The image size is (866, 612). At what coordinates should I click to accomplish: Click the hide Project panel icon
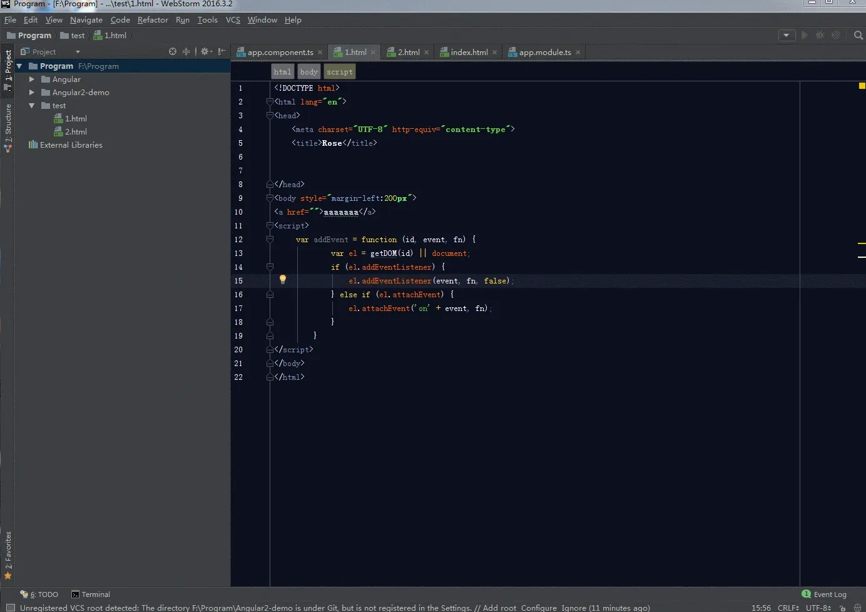pyautogui.click(x=222, y=52)
